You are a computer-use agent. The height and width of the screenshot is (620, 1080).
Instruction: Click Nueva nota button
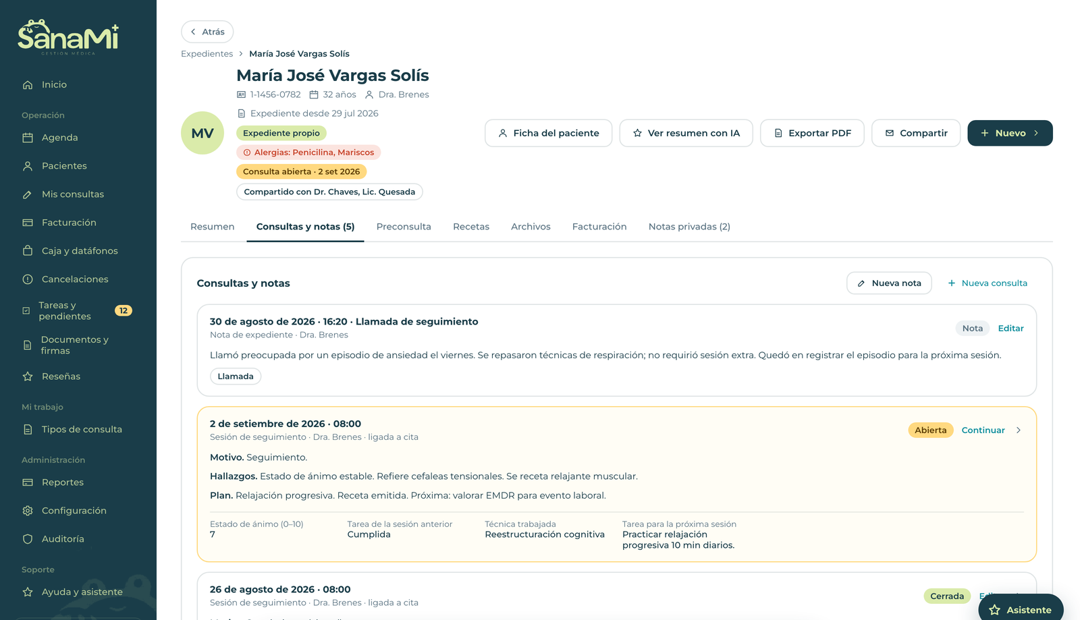pos(889,283)
